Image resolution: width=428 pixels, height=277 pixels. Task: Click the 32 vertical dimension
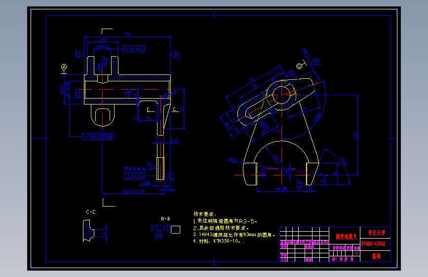(x=182, y=109)
